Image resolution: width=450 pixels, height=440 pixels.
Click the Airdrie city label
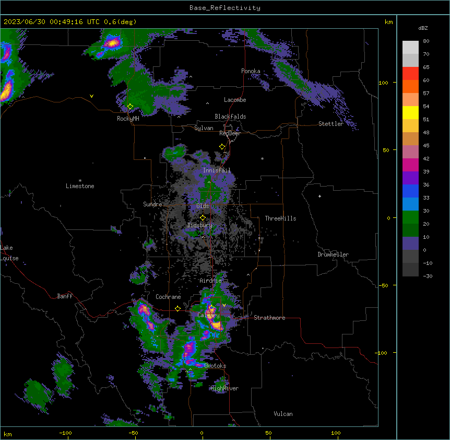point(210,281)
